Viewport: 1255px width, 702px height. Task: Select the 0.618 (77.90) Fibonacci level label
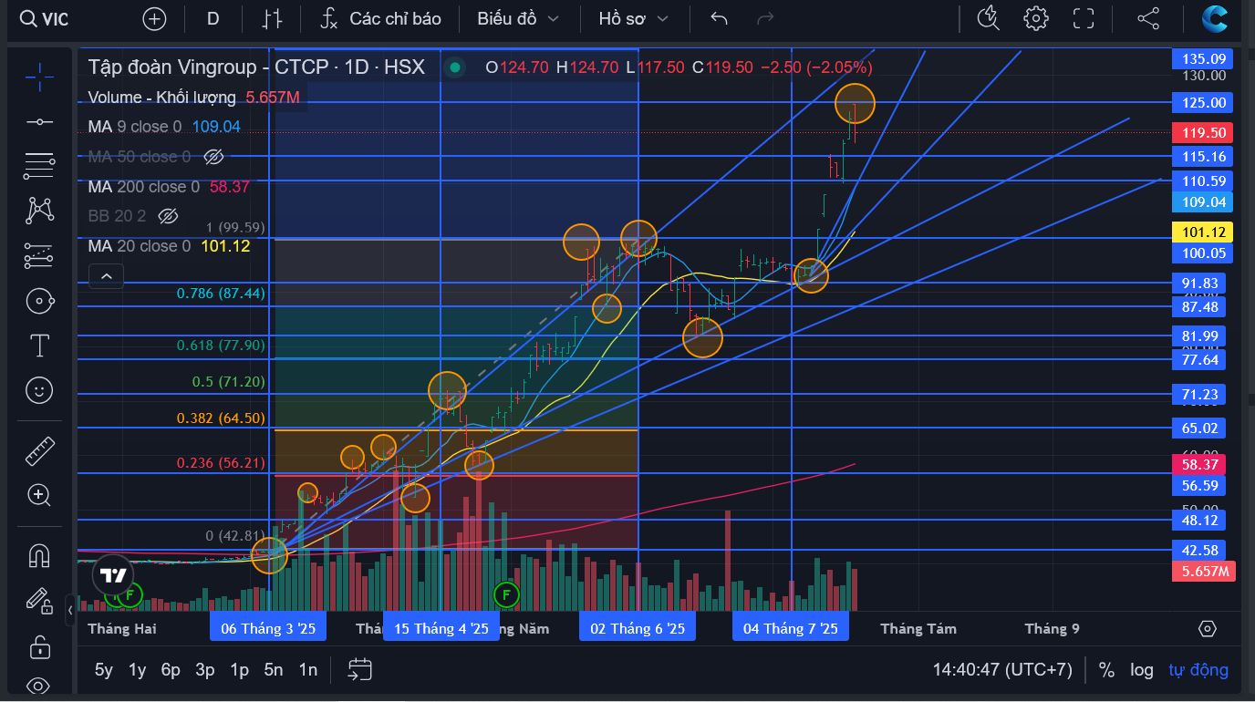[x=220, y=346]
